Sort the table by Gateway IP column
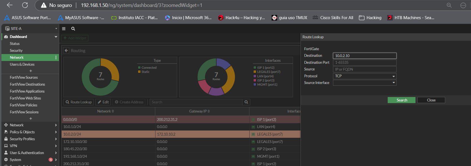The height and width of the screenshot is (166, 471). coord(199,111)
